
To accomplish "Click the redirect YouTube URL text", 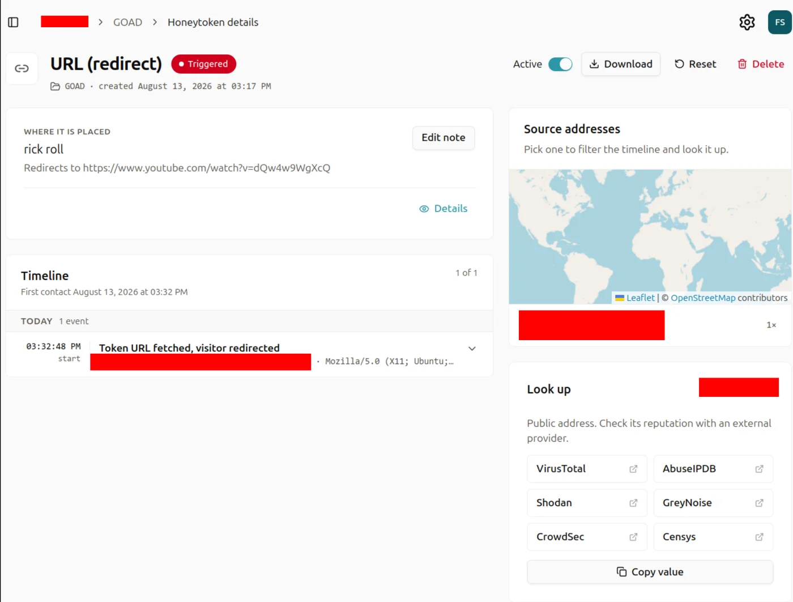I will point(207,168).
